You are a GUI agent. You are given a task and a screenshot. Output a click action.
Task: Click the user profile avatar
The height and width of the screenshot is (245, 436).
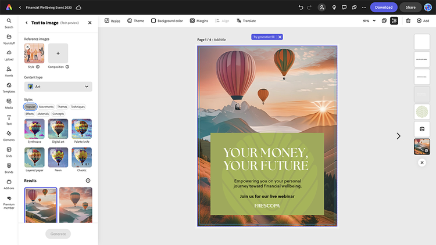coord(428,8)
